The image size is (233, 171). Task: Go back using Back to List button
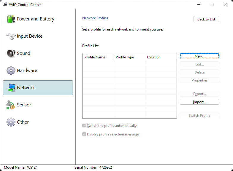(206, 19)
